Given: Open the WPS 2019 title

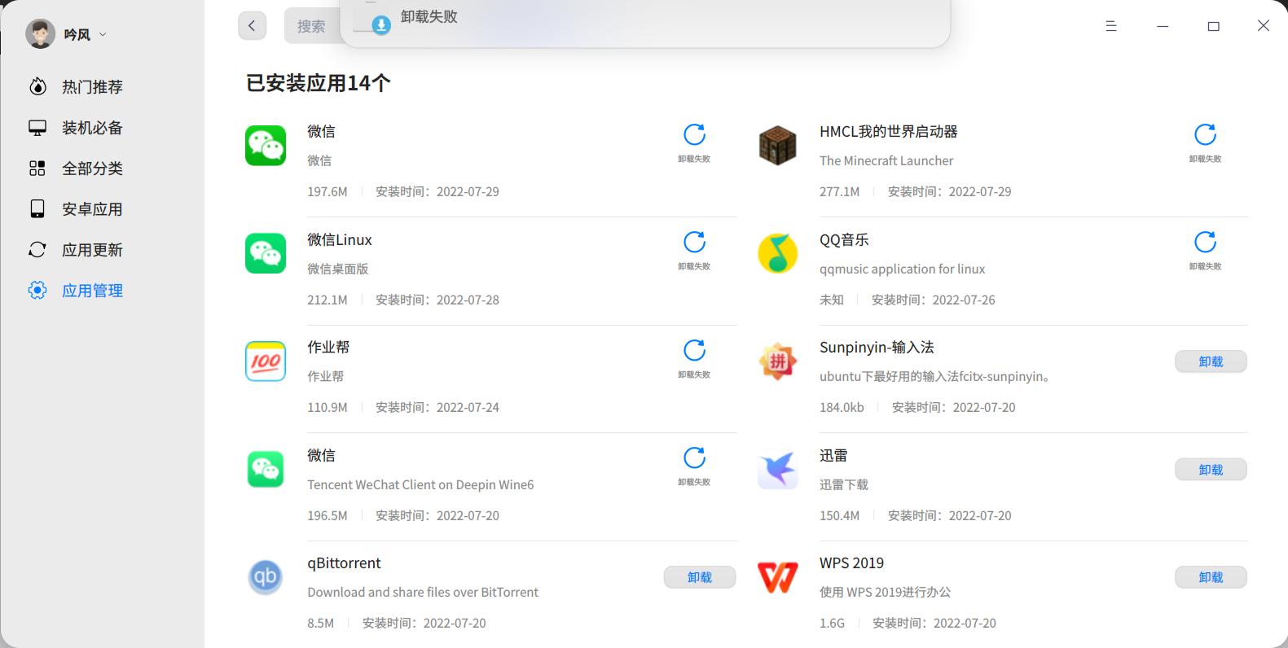Looking at the screenshot, I should [x=851, y=563].
